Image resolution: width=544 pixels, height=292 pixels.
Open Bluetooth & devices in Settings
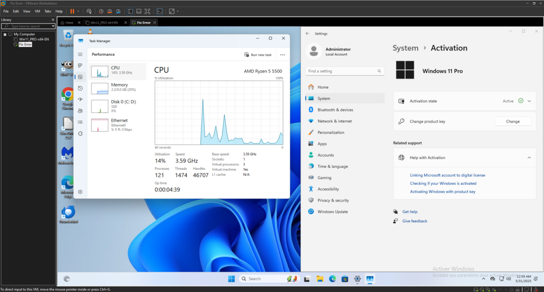click(345, 110)
